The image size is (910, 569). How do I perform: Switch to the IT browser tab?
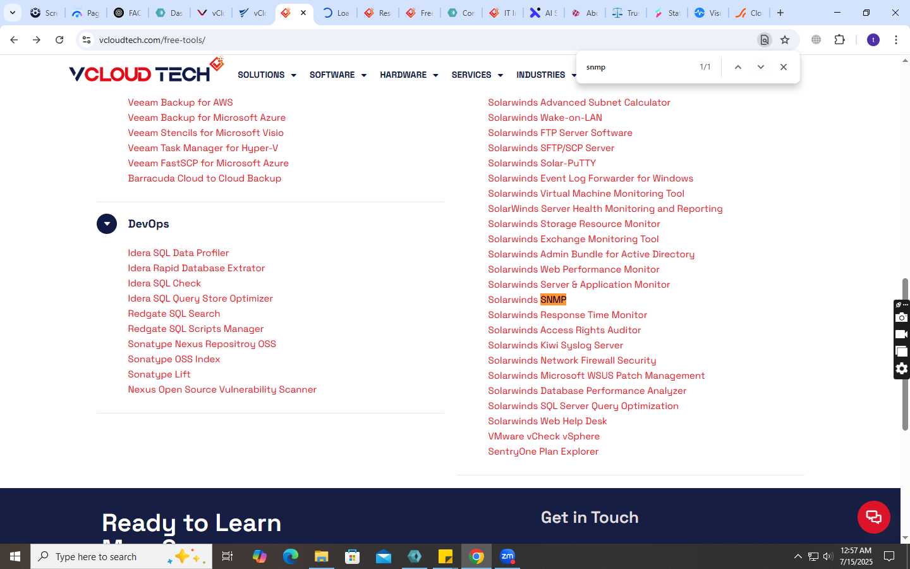(503, 13)
